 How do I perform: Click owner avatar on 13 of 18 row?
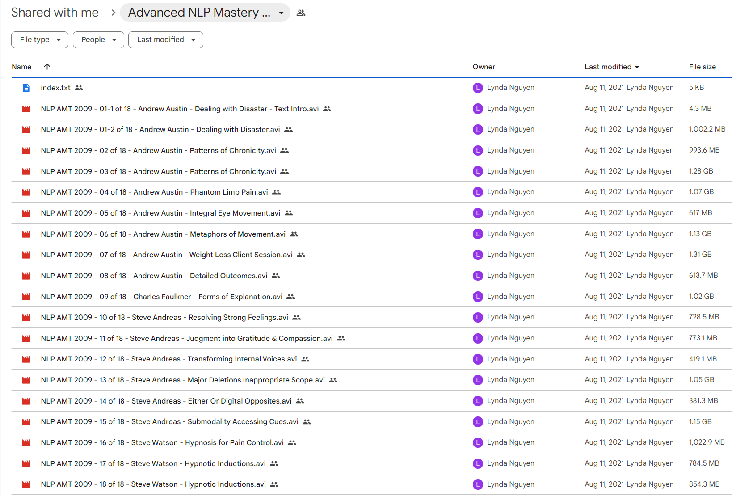pyautogui.click(x=478, y=380)
